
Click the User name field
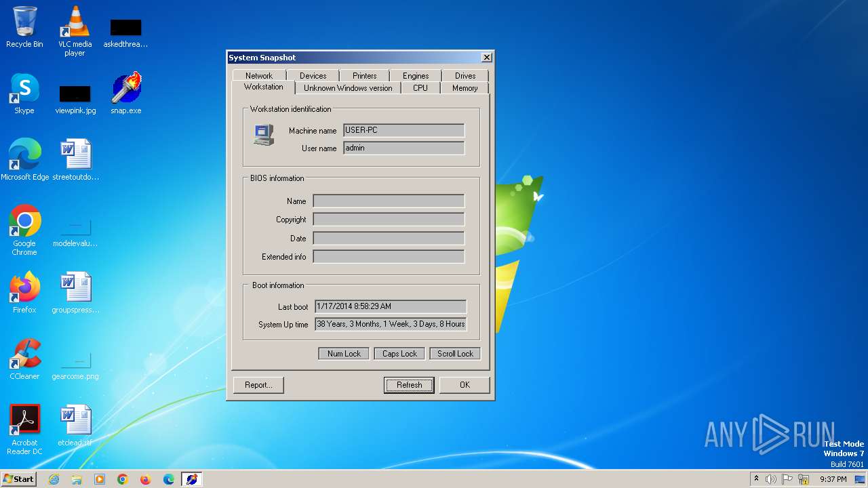tap(404, 148)
